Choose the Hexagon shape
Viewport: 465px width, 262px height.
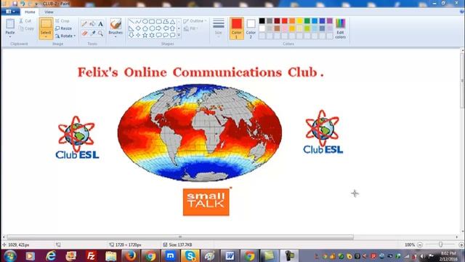click(x=152, y=28)
